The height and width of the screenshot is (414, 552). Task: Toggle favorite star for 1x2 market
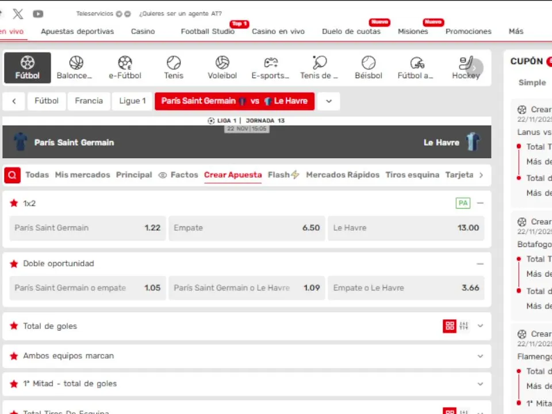click(x=14, y=203)
